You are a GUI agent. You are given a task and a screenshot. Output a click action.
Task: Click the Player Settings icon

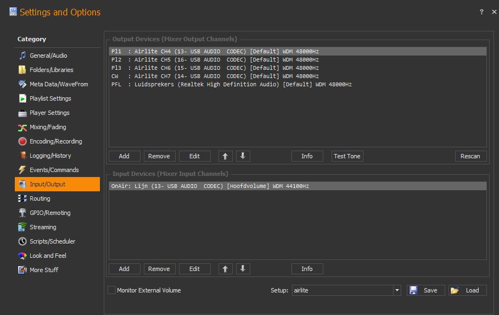point(23,113)
